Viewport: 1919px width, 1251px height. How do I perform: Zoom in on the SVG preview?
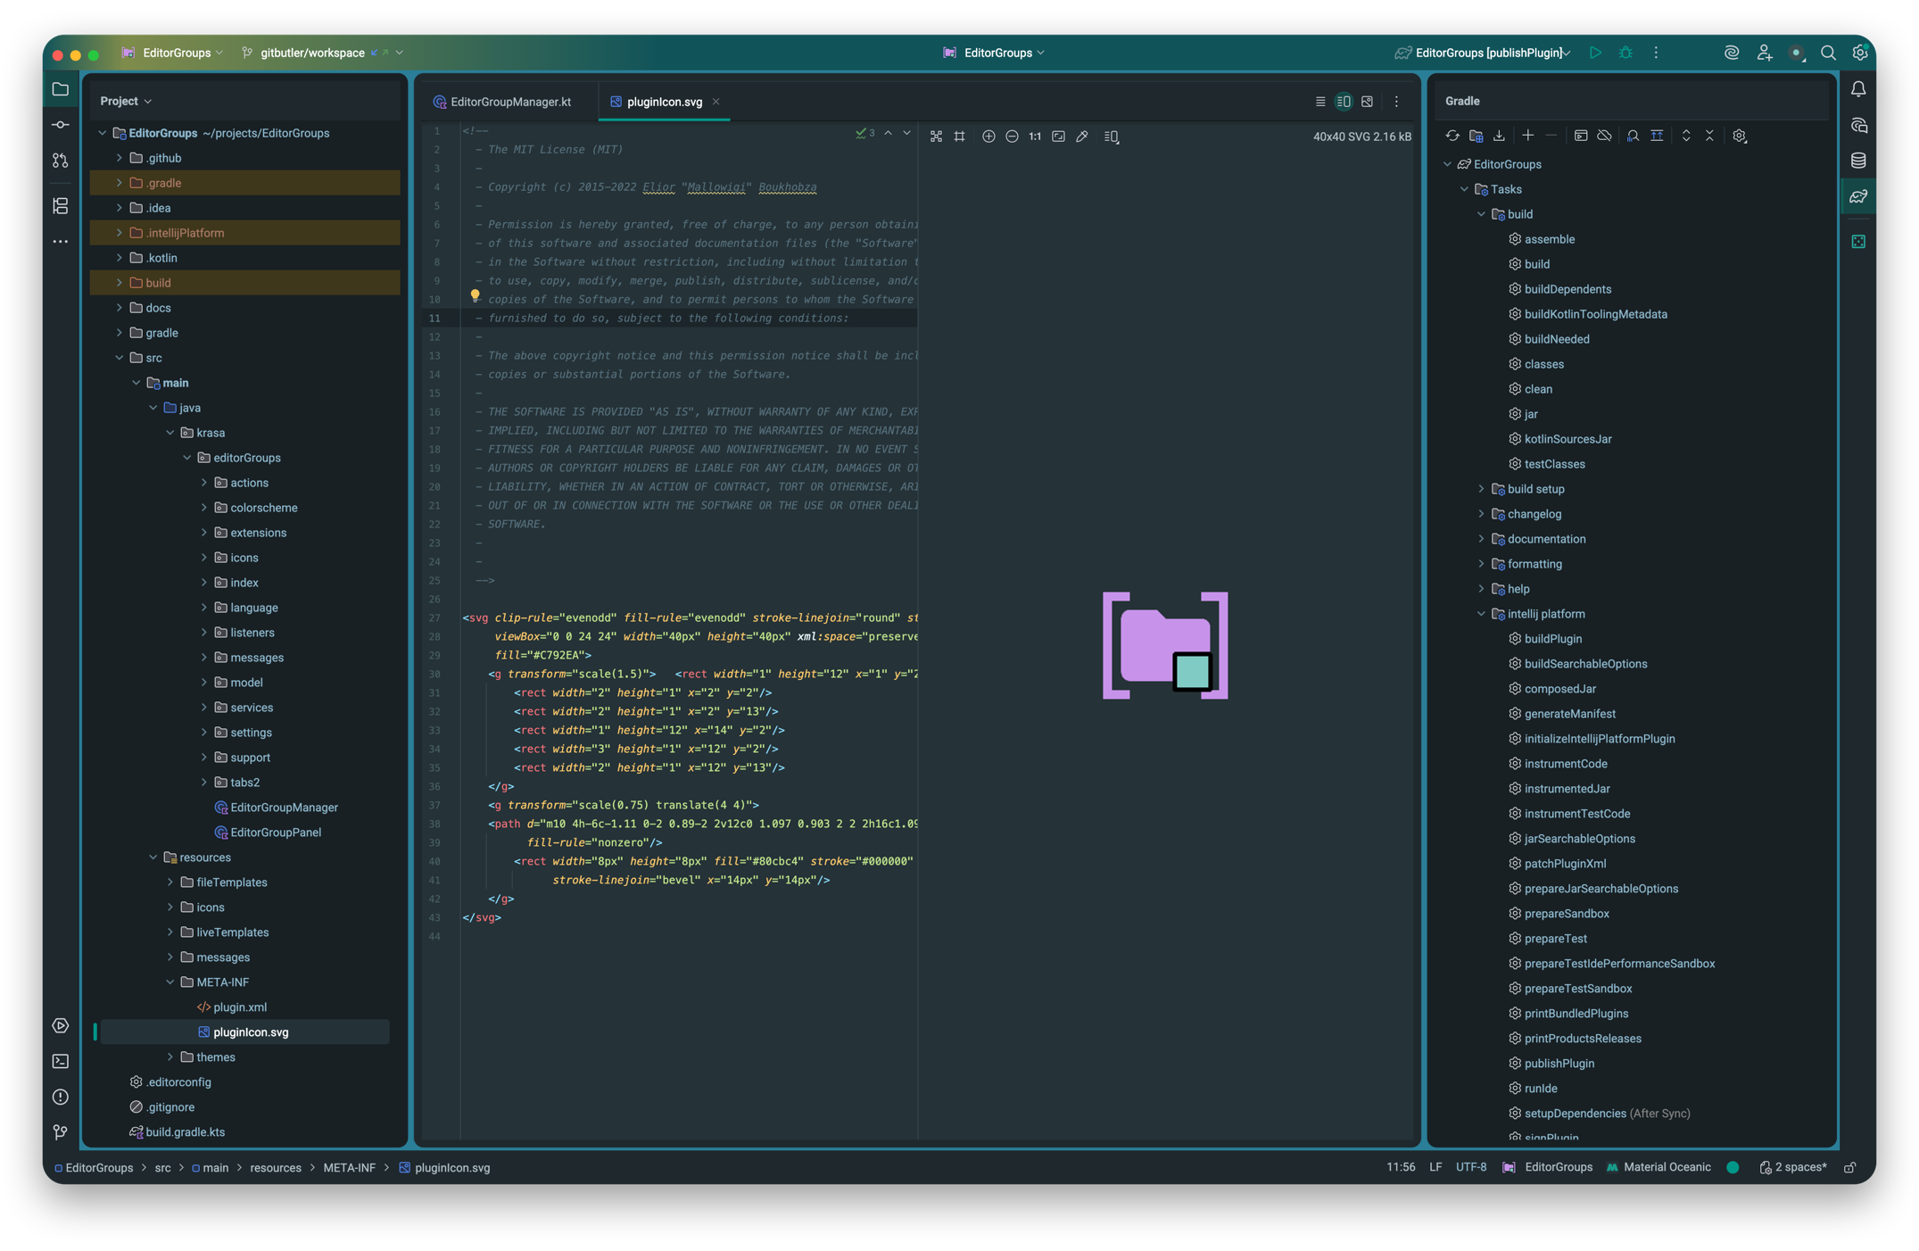tap(988, 137)
